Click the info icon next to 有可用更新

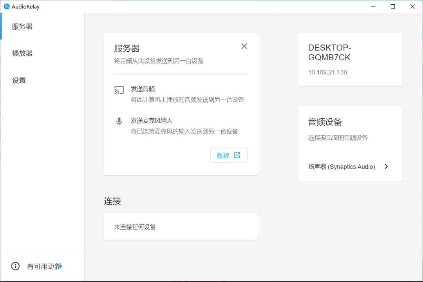pyautogui.click(x=15, y=266)
